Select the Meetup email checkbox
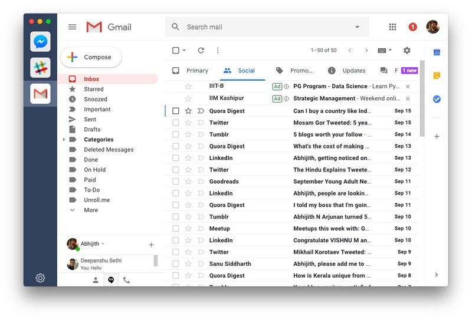The height and width of the screenshot is (320, 472). (176, 228)
